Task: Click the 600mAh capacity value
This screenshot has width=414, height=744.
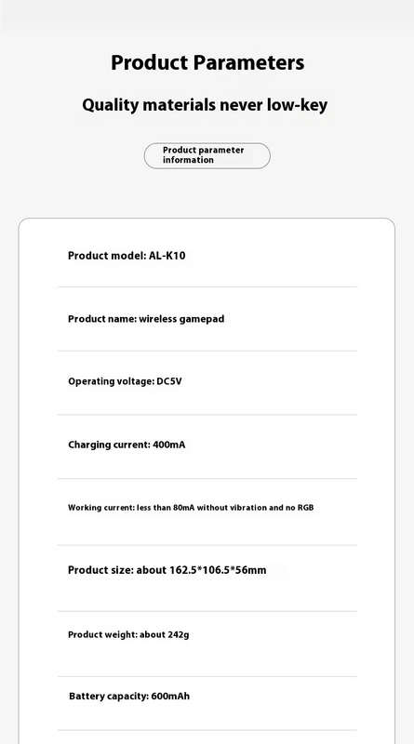Action: [x=170, y=696]
